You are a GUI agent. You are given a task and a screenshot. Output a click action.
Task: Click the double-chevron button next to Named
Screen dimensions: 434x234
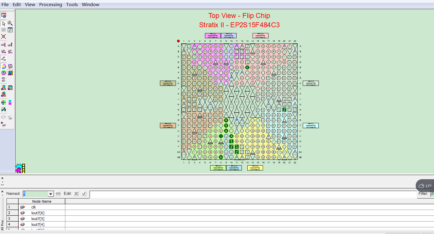point(58,194)
